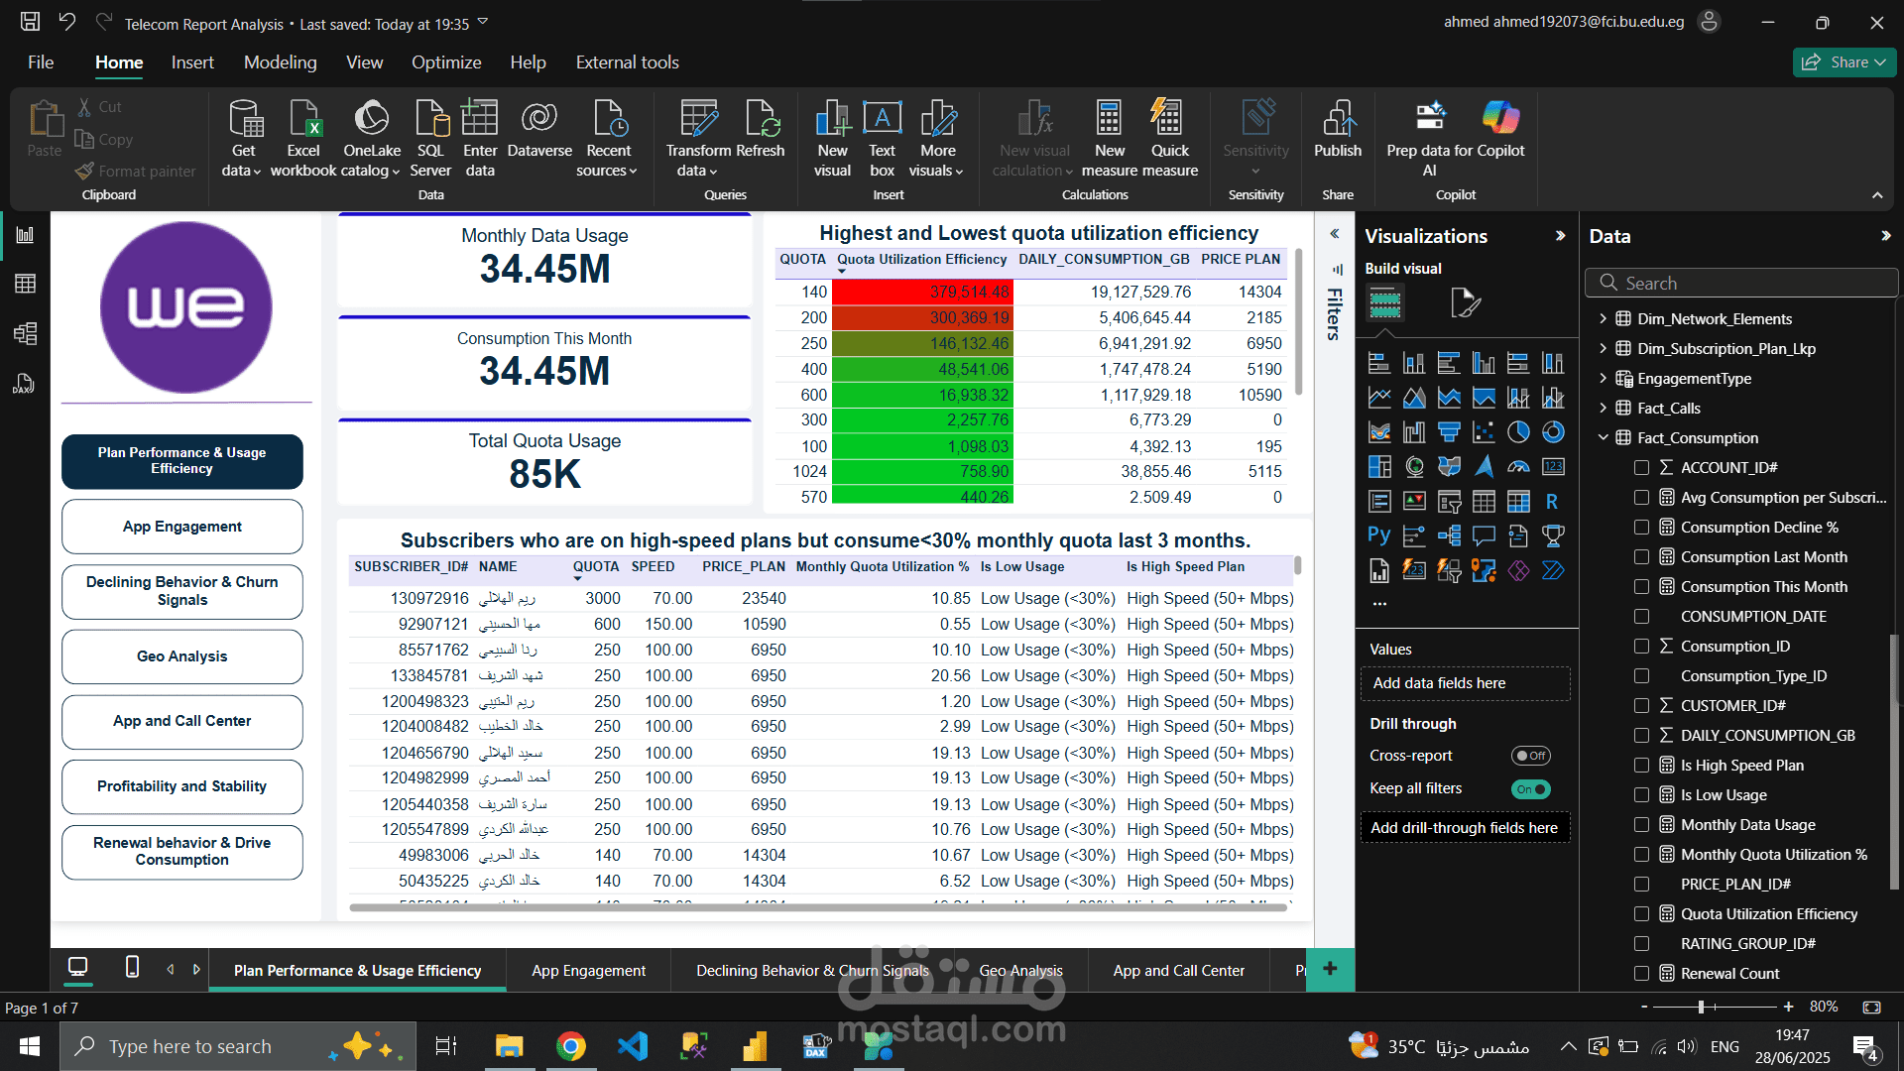This screenshot has height=1071, width=1904.
Task: Click the Share button
Action: (1844, 62)
